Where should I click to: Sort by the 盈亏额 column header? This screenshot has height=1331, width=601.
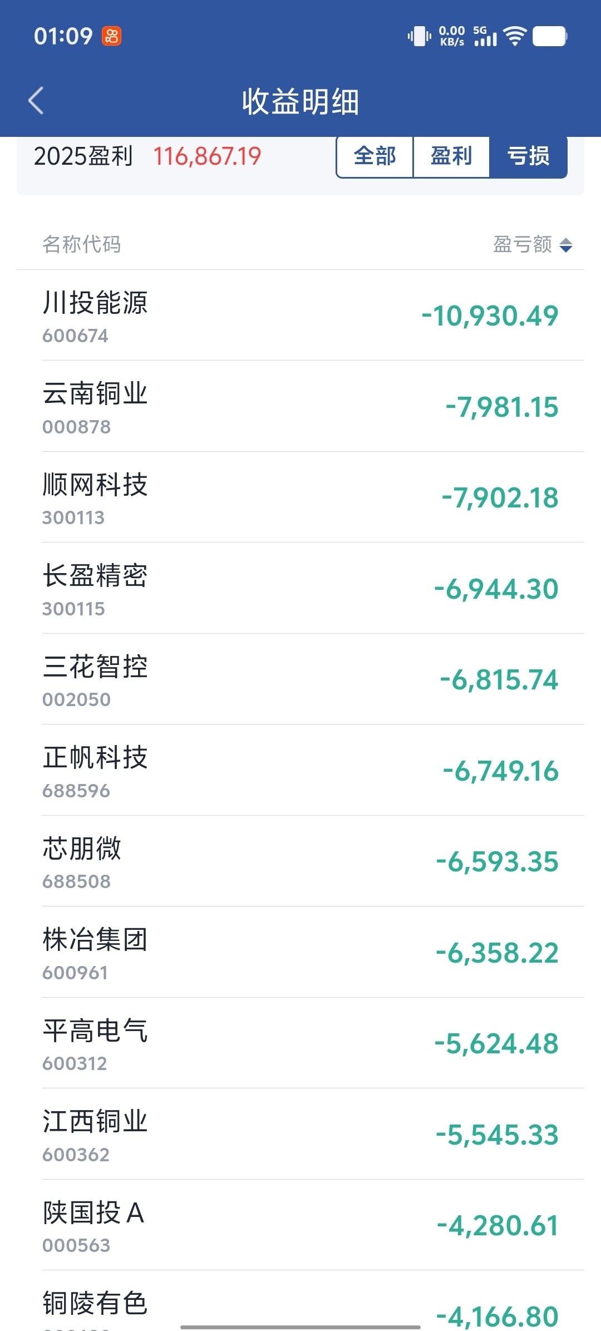point(523,244)
